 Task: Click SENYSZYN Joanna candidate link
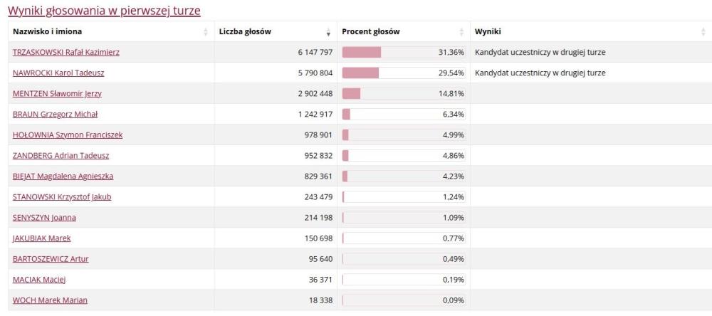[44, 218]
